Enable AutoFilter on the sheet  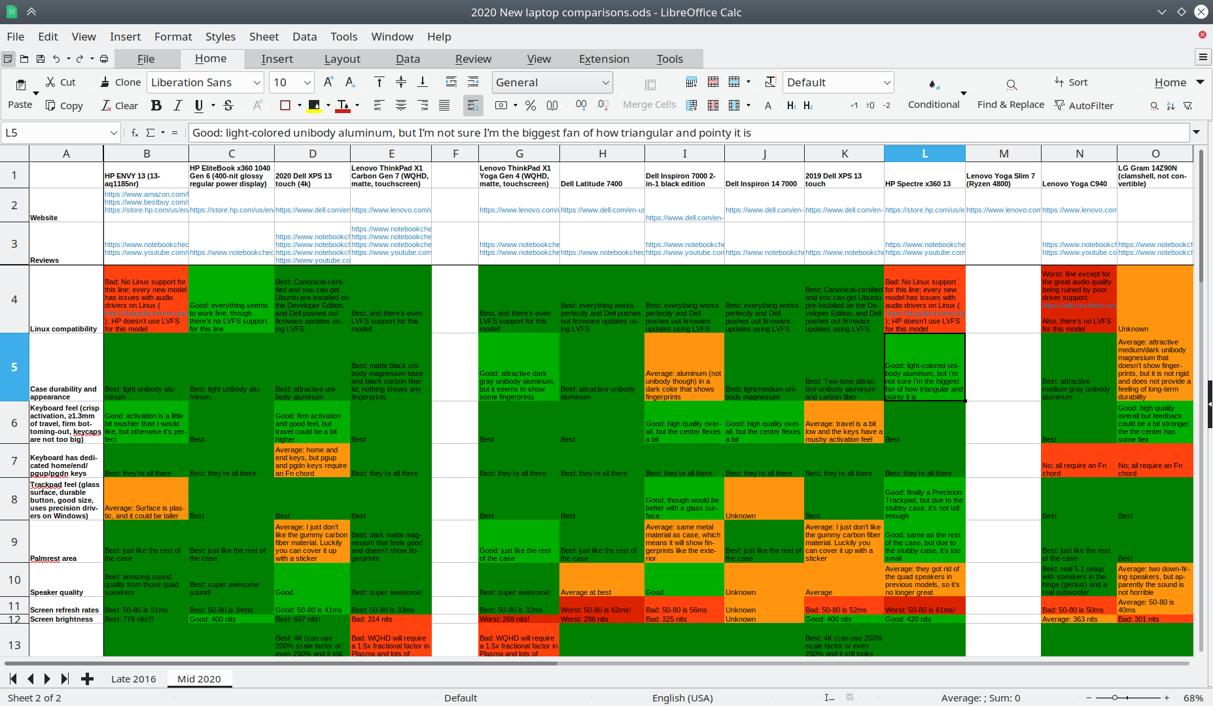pos(1084,105)
